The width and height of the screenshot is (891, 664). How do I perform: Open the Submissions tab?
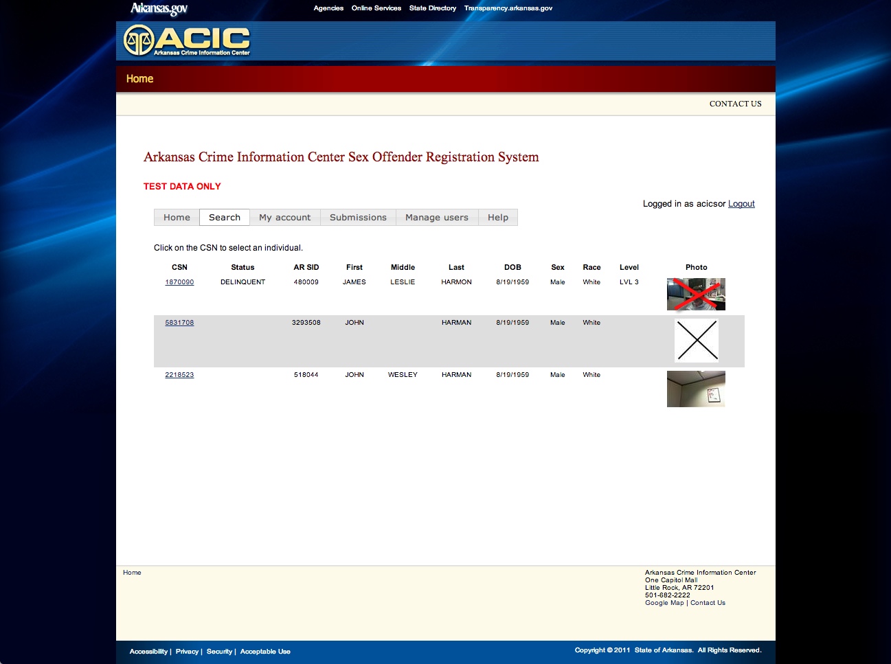pyautogui.click(x=358, y=218)
